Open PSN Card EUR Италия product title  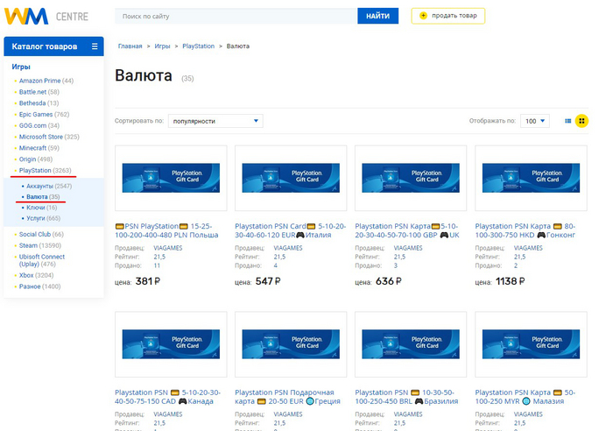pyautogui.click(x=290, y=230)
